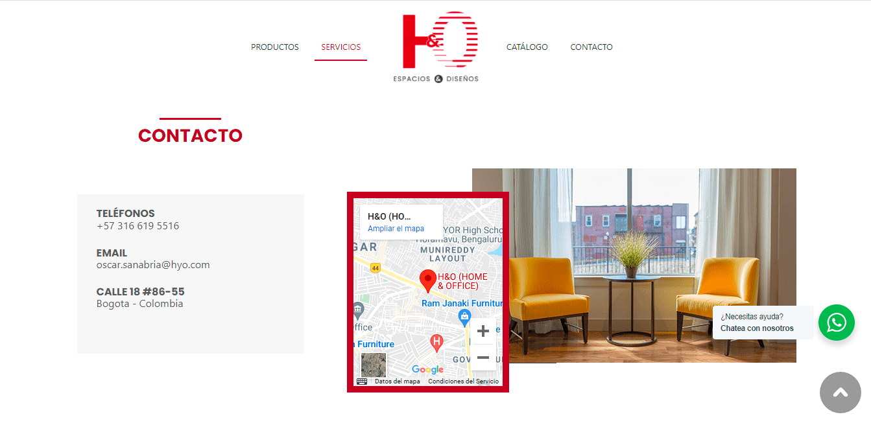Open the PRODUCTOS menu
Image resolution: width=871 pixels, height=421 pixels.
(x=275, y=47)
